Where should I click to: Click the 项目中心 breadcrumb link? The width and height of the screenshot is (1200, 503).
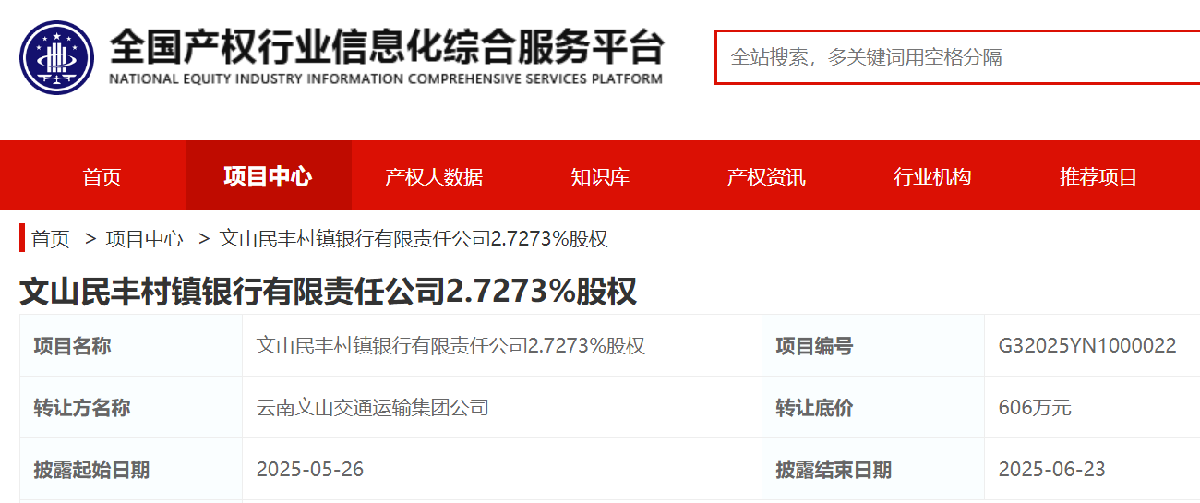144,239
